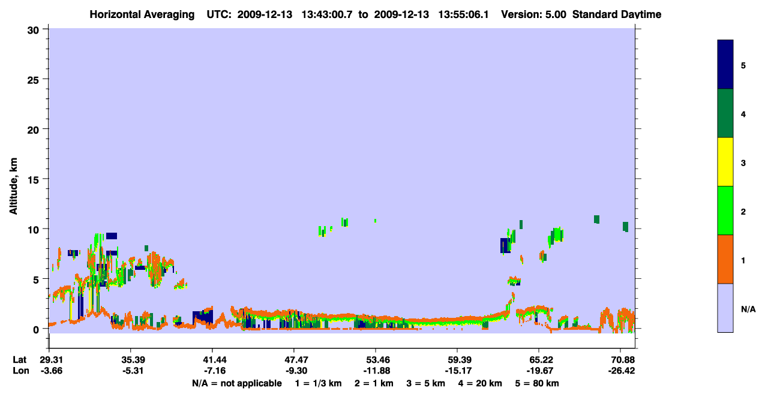The image size is (780, 400).
Task: Click the dark blue colorbar segment labeled 5
Action: pos(725,65)
